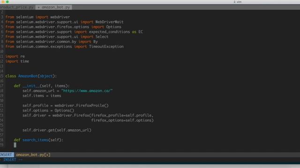The height and width of the screenshot is (168, 300).
Task: Click 'self.driver.get(self.amazon_url)' line
Action: pos(57,130)
